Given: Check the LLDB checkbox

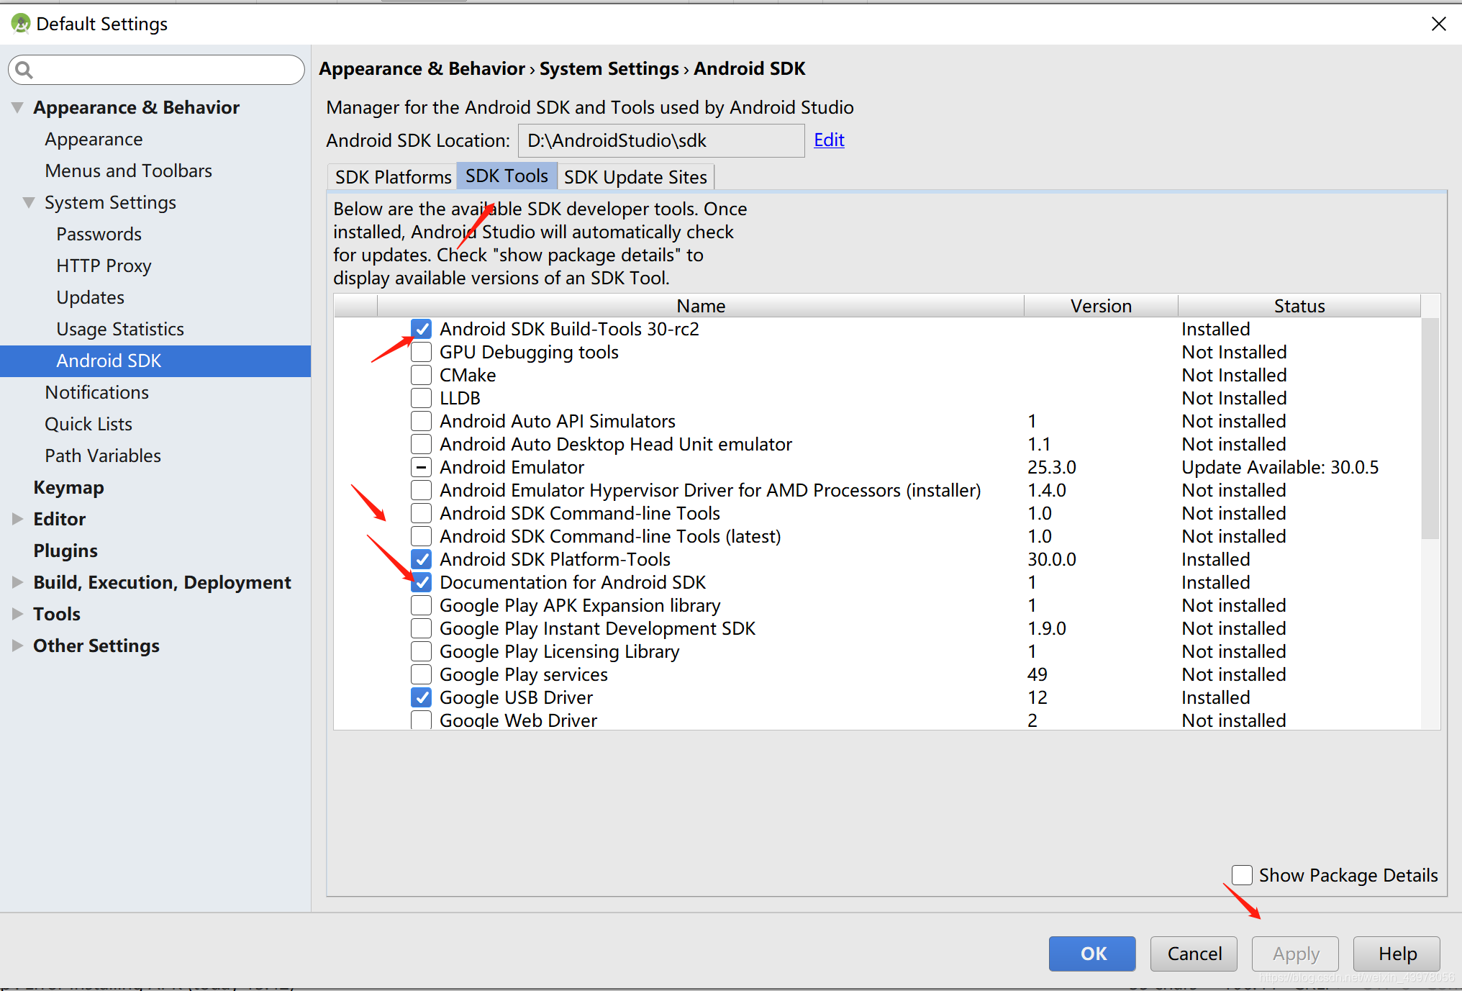Looking at the screenshot, I should (x=421, y=397).
